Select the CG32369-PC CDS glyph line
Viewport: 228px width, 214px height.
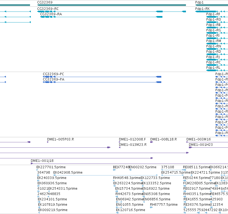(102, 77)
